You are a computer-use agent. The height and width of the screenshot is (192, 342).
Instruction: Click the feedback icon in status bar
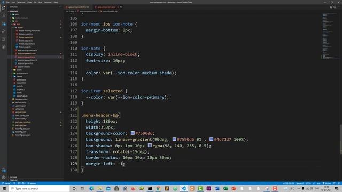point(334,183)
